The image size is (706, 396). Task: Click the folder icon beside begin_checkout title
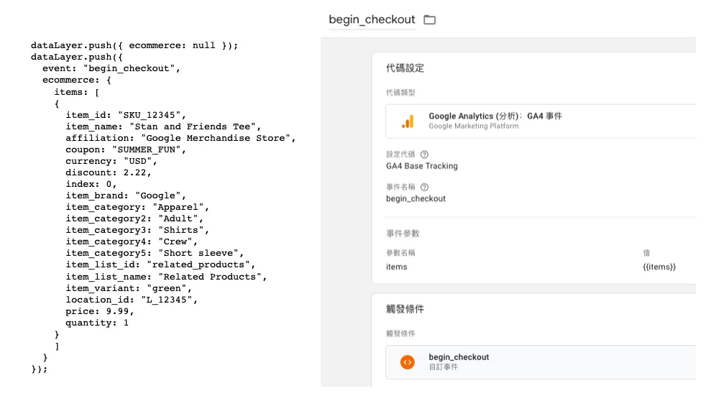pyautogui.click(x=429, y=20)
